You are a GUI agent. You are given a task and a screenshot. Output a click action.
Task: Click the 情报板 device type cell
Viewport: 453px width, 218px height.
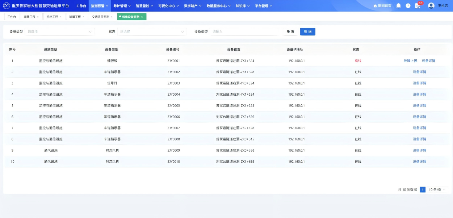pyautogui.click(x=112, y=61)
